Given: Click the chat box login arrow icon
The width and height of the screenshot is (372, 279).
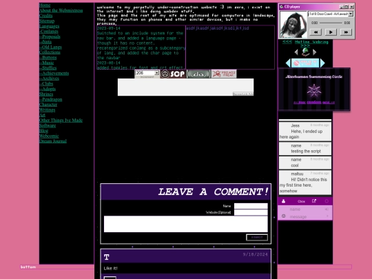Looking at the screenshot, I should click(x=327, y=209).
